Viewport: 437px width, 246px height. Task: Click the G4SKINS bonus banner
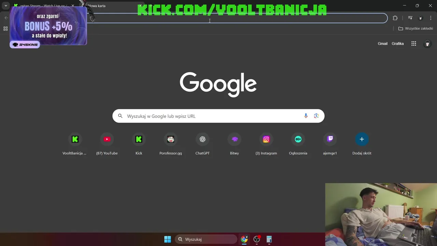48,26
